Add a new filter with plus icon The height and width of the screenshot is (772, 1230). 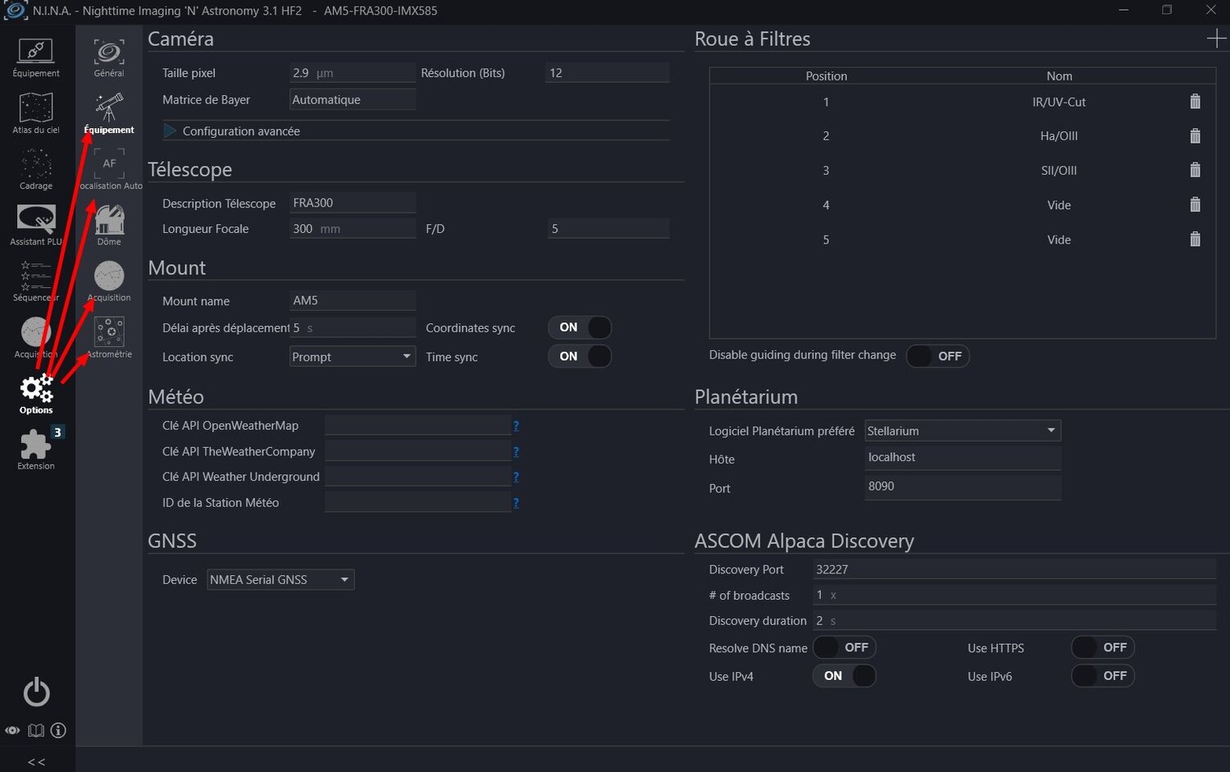(x=1216, y=39)
